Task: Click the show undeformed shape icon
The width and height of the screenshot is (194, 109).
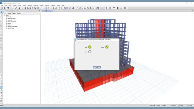Action: (78, 8)
